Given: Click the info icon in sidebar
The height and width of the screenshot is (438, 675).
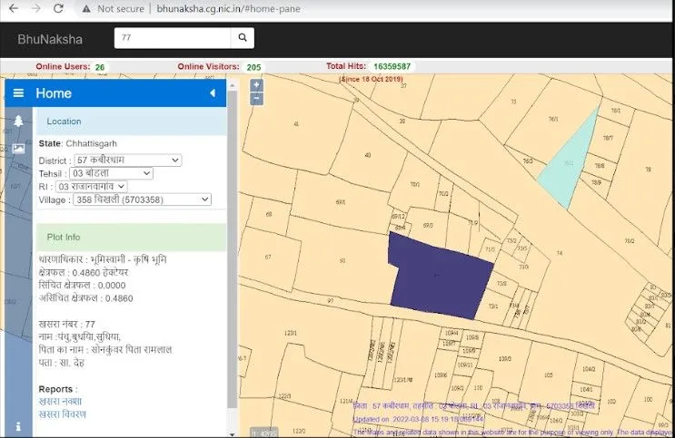Looking at the screenshot, I should point(18,426).
